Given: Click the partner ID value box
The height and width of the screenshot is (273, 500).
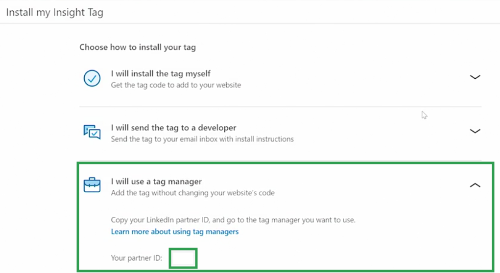Looking at the screenshot, I should (x=183, y=258).
